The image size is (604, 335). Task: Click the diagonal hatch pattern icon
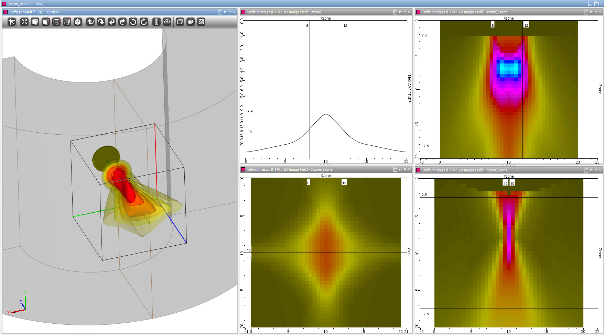tap(202, 22)
